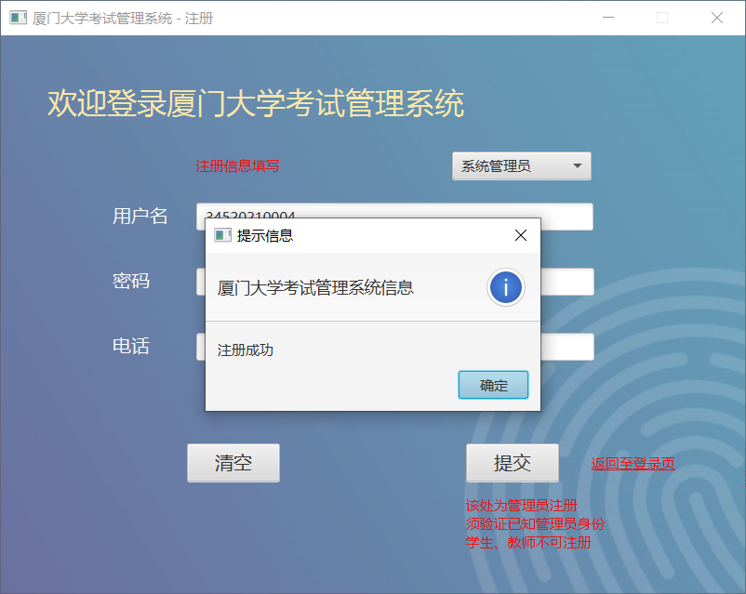Click the 用户名 field label
Image resolution: width=746 pixels, height=594 pixels.
click(140, 216)
